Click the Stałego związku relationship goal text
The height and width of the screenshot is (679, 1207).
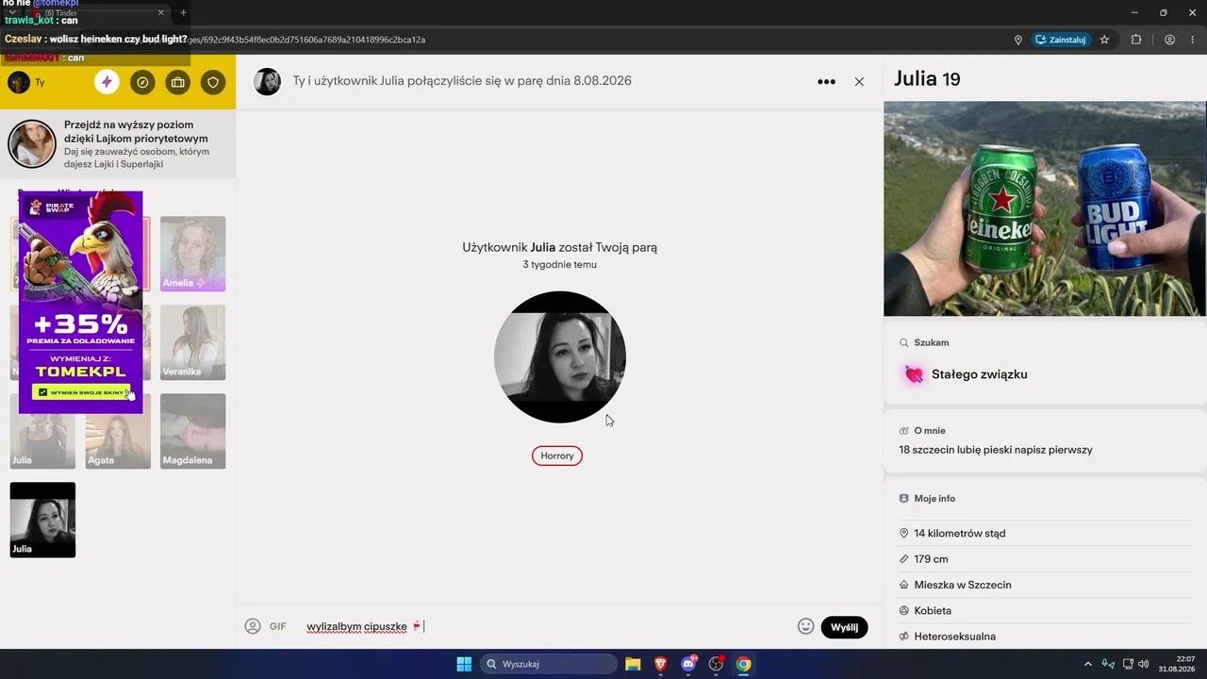980,374
